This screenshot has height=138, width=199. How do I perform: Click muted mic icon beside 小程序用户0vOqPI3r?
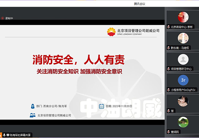(169, 90)
